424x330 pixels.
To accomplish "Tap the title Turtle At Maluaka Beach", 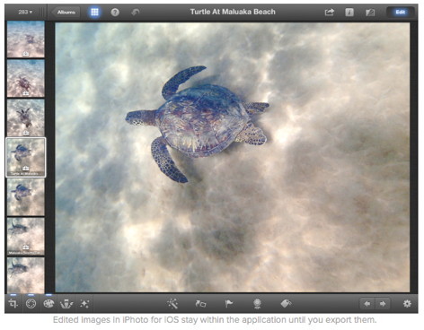I will click(x=233, y=12).
